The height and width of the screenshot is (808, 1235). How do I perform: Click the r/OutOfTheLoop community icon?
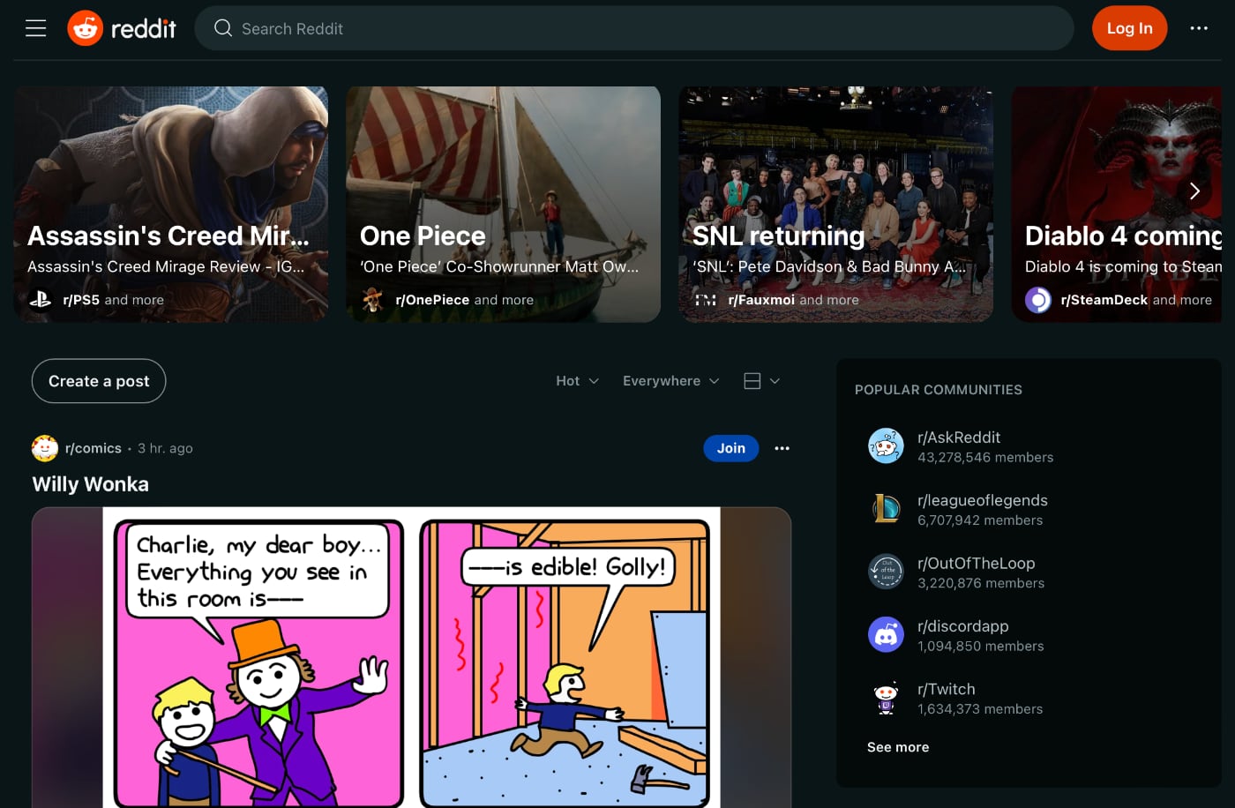(x=886, y=572)
